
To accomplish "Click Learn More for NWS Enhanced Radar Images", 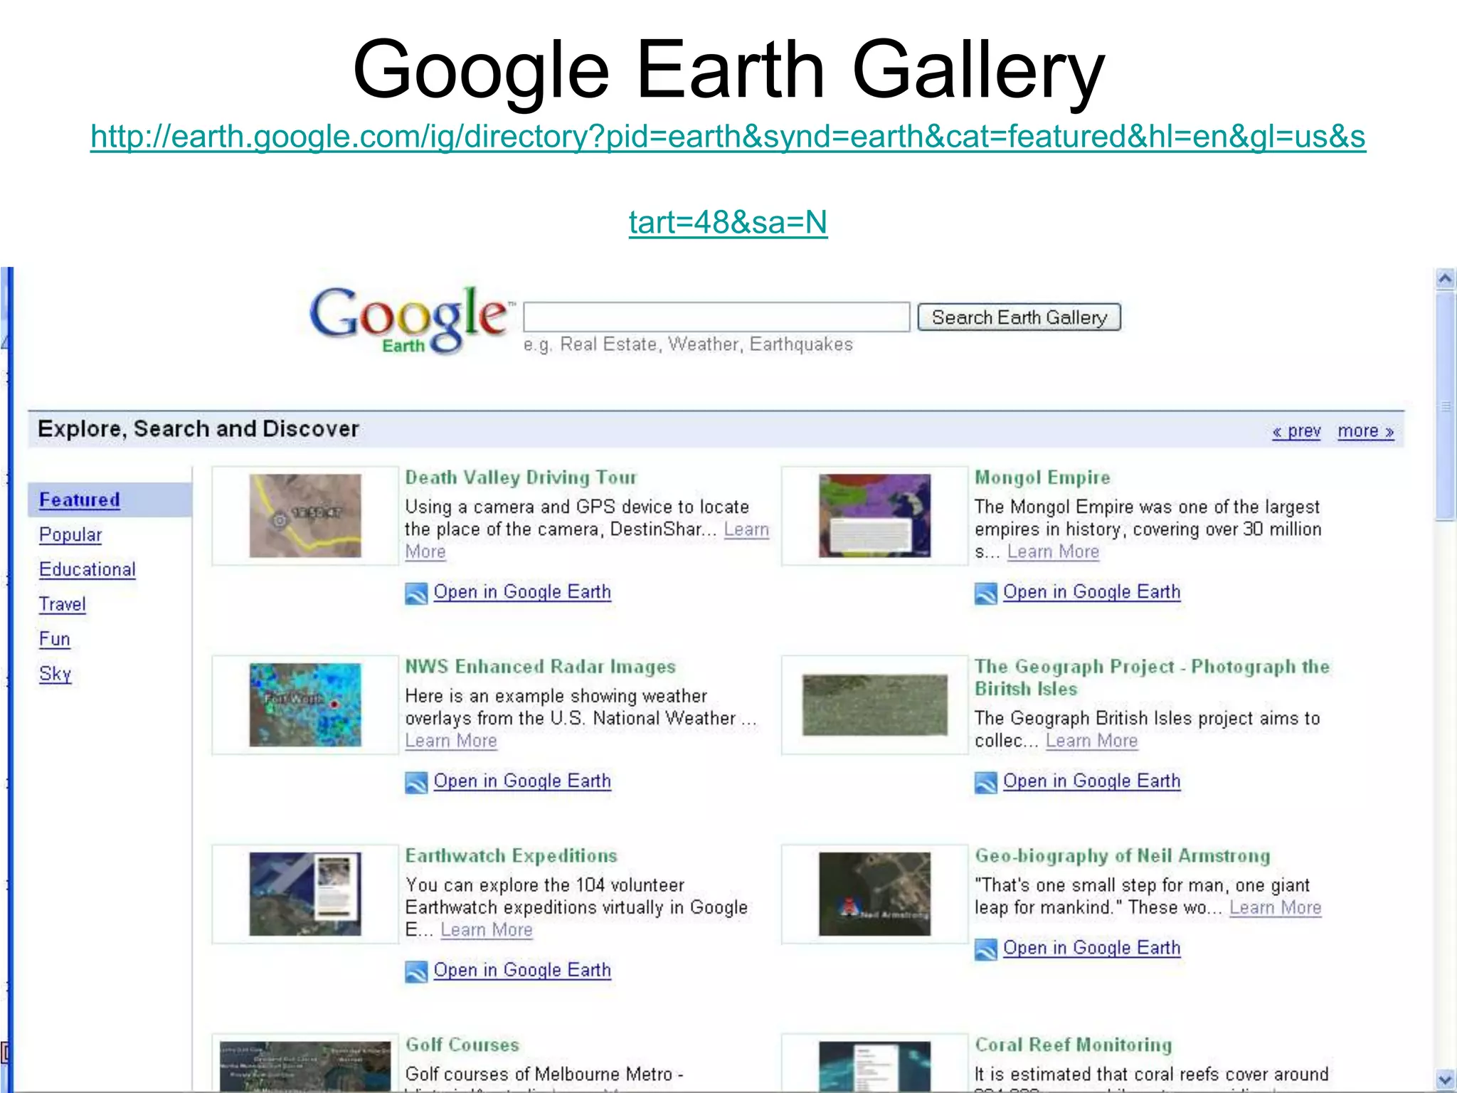I will click(451, 741).
